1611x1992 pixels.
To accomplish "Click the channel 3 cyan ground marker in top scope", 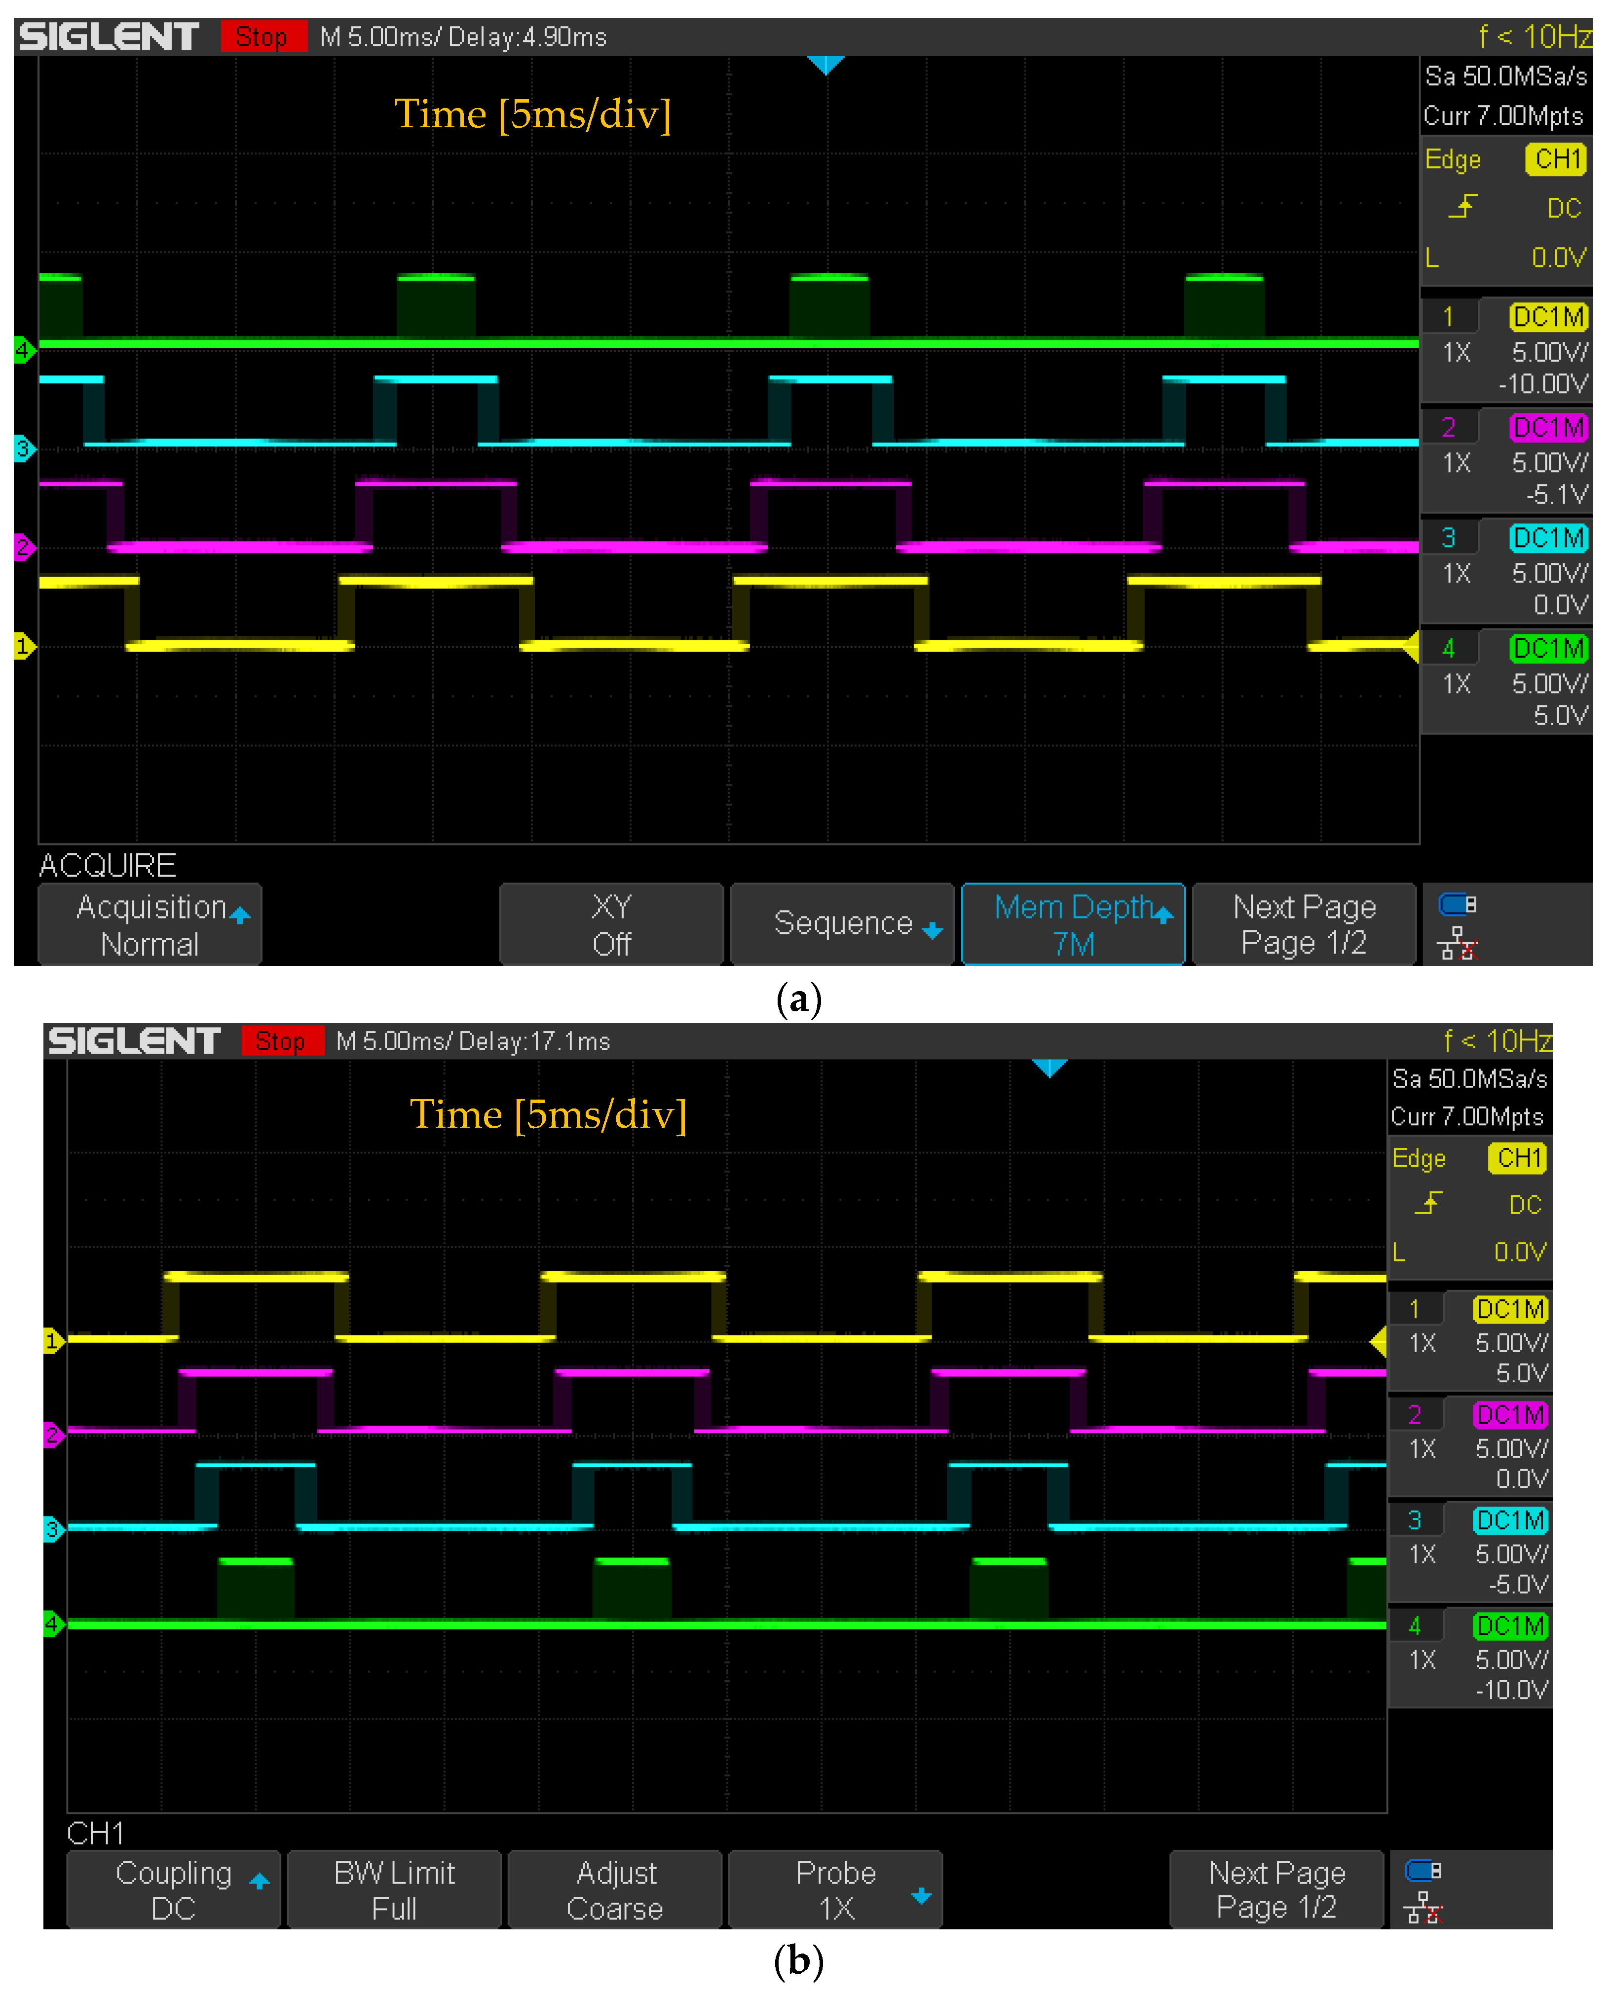I will [x=24, y=449].
